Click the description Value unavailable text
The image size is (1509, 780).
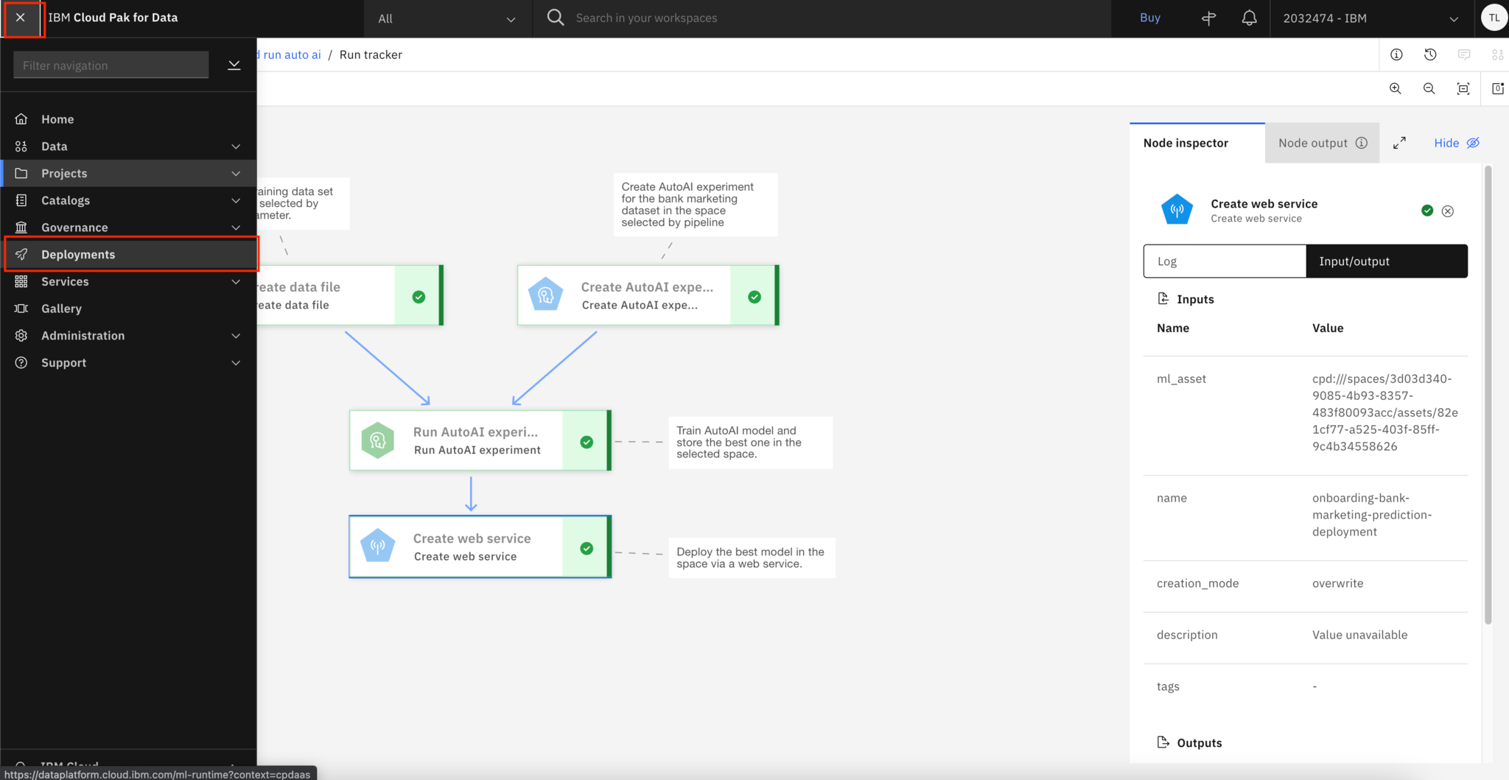point(1359,635)
